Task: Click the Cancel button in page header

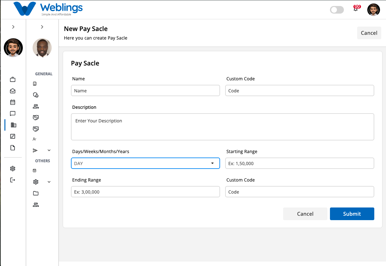Action: pyautogui.click(x=369, y=33)
